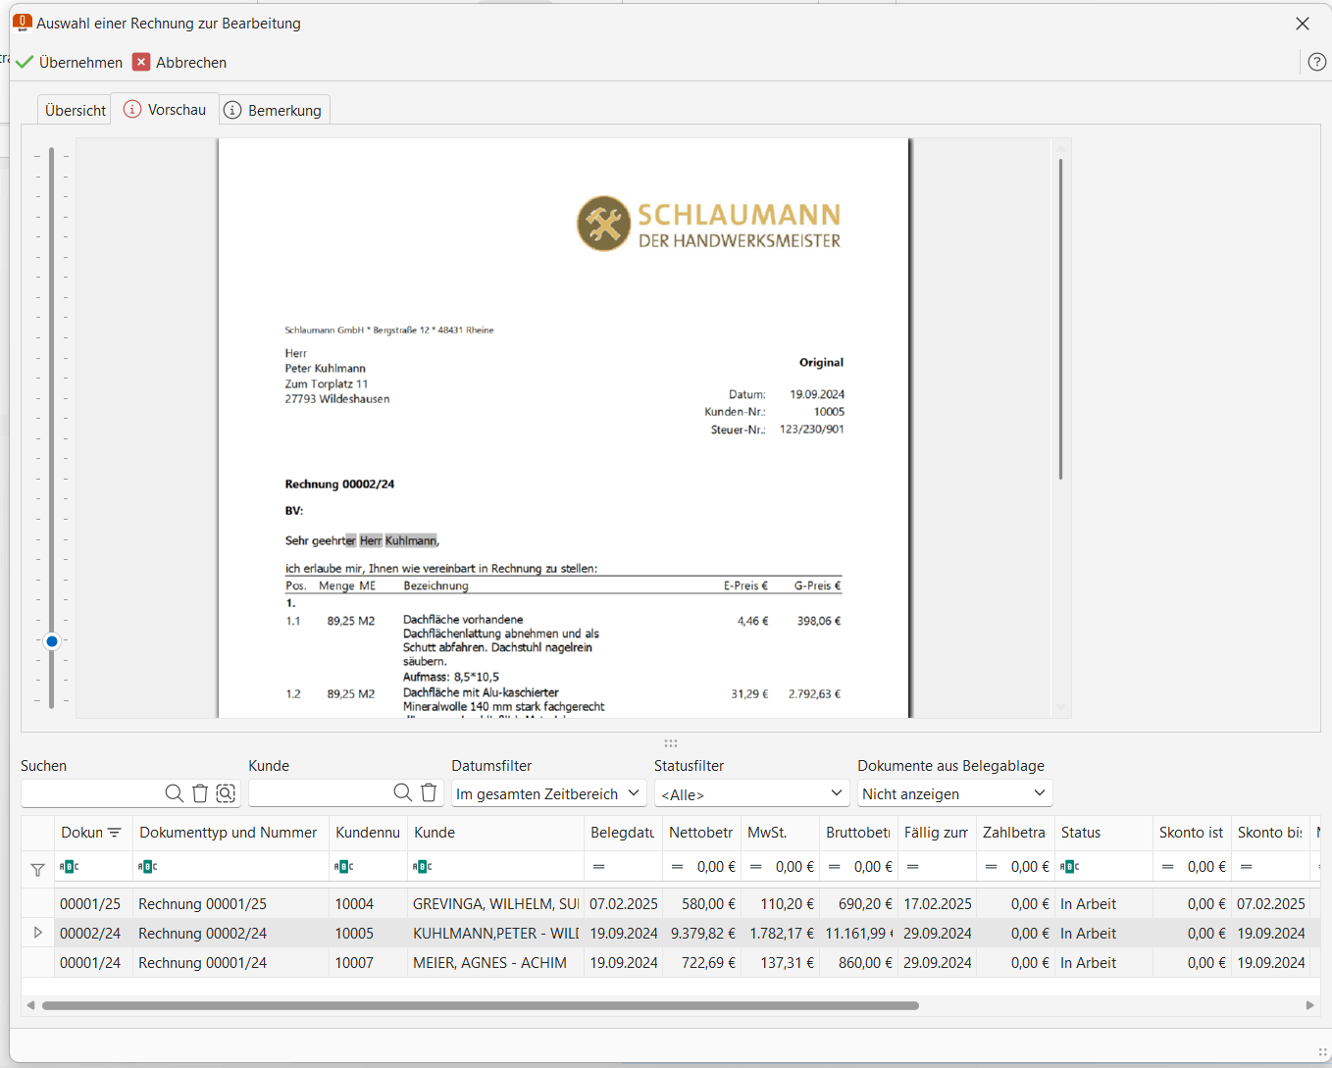Click the equals operator icon under Belegdatum

[598, 867]
